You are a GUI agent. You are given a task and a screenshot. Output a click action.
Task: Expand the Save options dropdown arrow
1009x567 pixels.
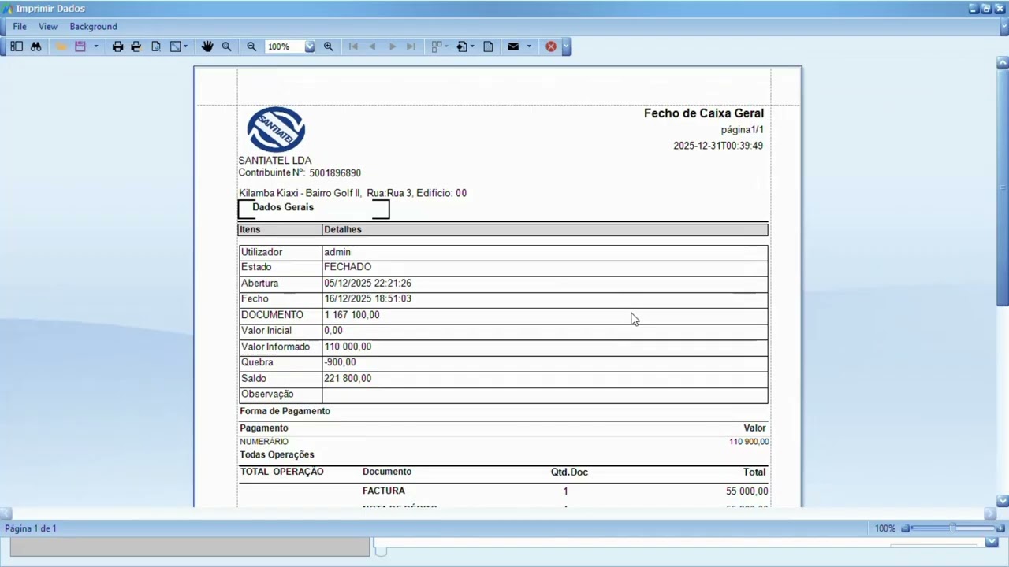tap(96, 46)
